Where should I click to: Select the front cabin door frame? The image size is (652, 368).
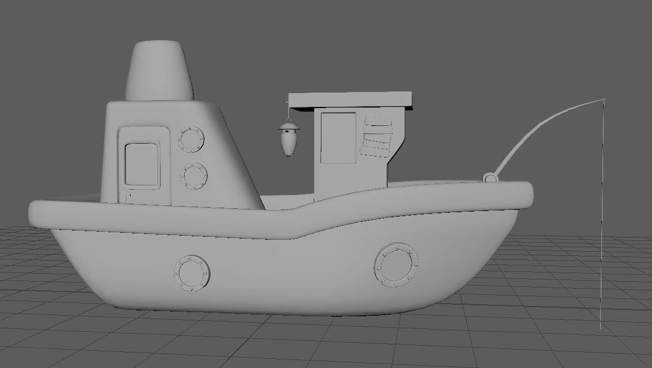144,165
